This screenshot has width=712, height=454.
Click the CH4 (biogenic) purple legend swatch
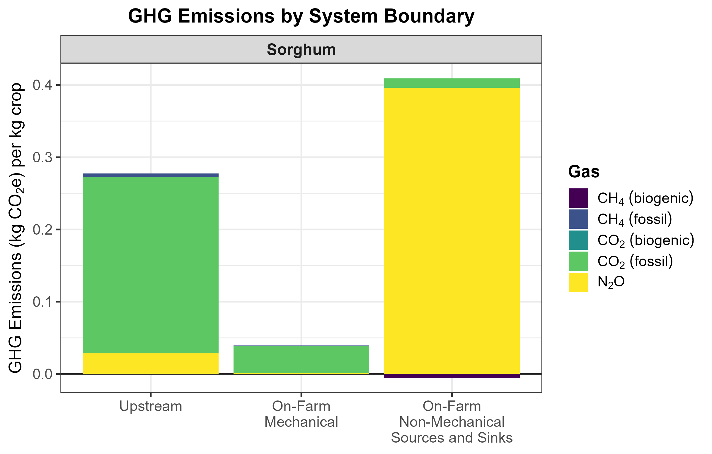578,198
